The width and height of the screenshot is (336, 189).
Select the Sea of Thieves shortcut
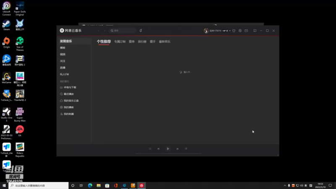tap(20, 44)
